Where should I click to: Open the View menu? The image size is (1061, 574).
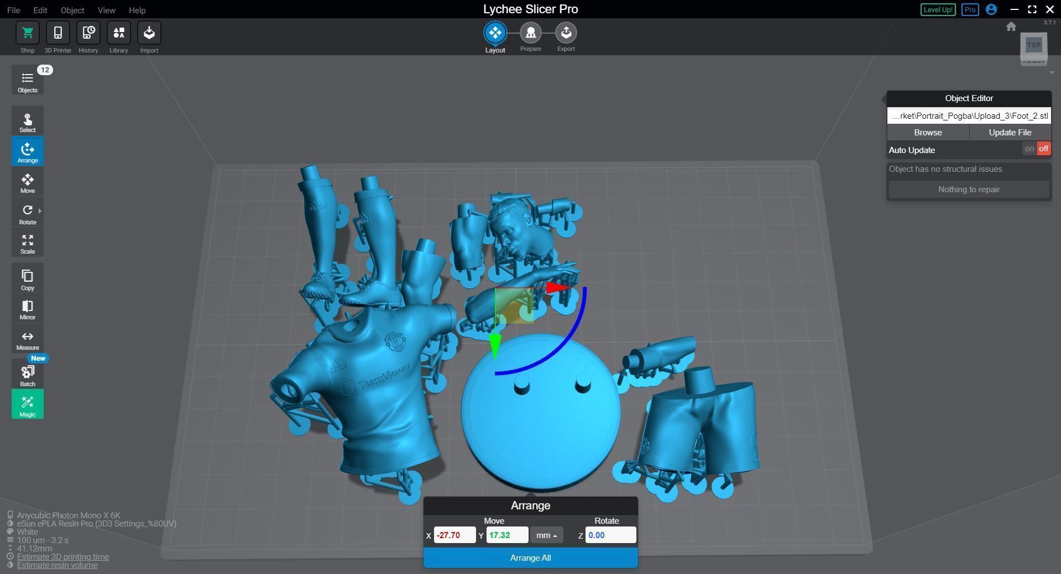coord(106,10)
